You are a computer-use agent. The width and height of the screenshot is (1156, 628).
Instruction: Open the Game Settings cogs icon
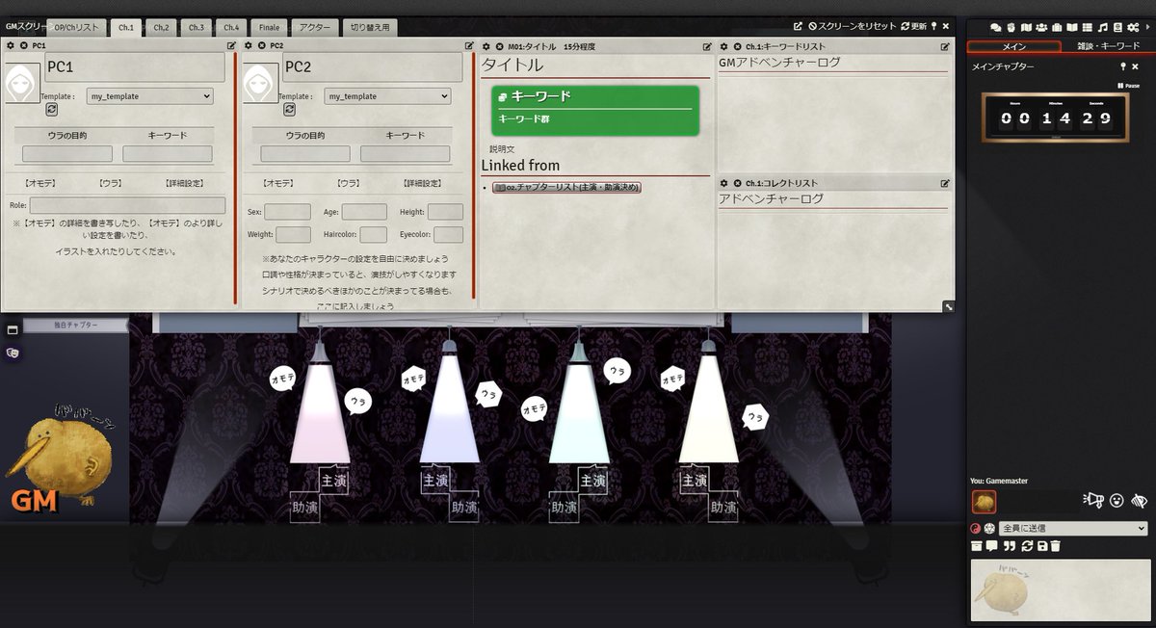pyautogui.click(x=1133, y=27)
